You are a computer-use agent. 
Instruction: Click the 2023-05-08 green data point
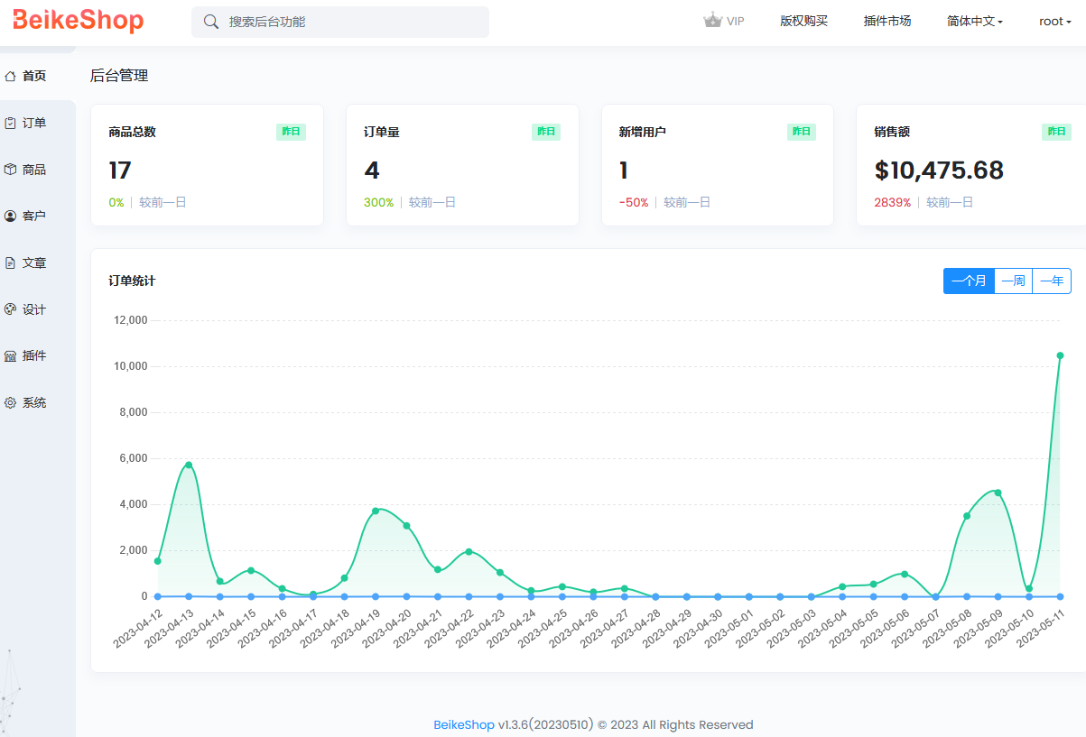coord(967,516)
